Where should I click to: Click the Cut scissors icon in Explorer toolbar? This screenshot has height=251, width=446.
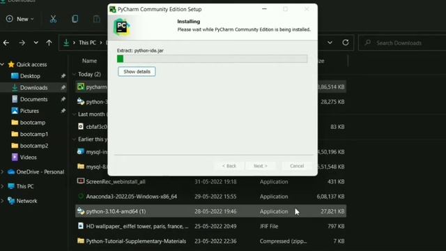[53, 19]
